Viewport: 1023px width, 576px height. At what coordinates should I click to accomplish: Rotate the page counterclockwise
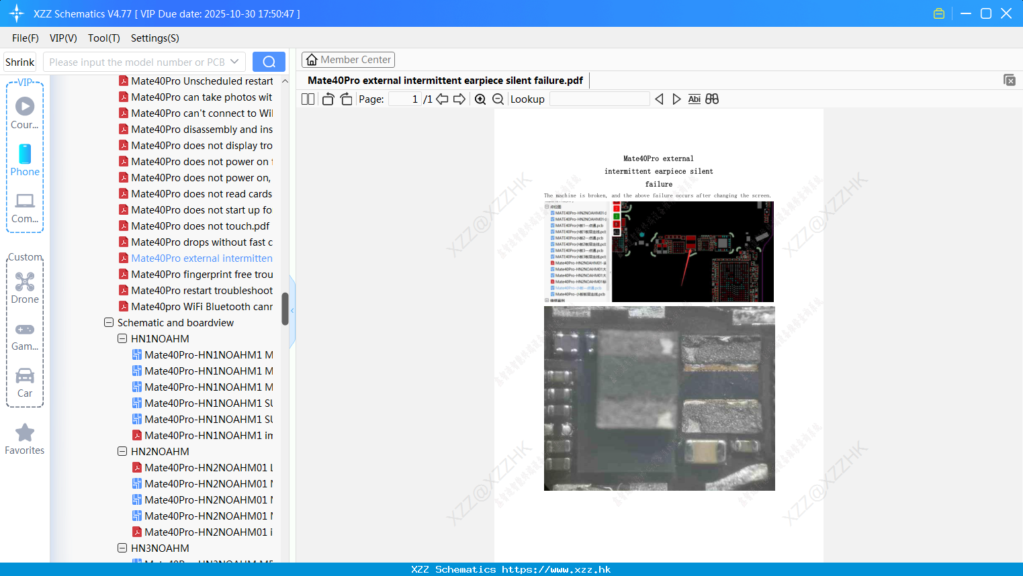coord(328,99)
